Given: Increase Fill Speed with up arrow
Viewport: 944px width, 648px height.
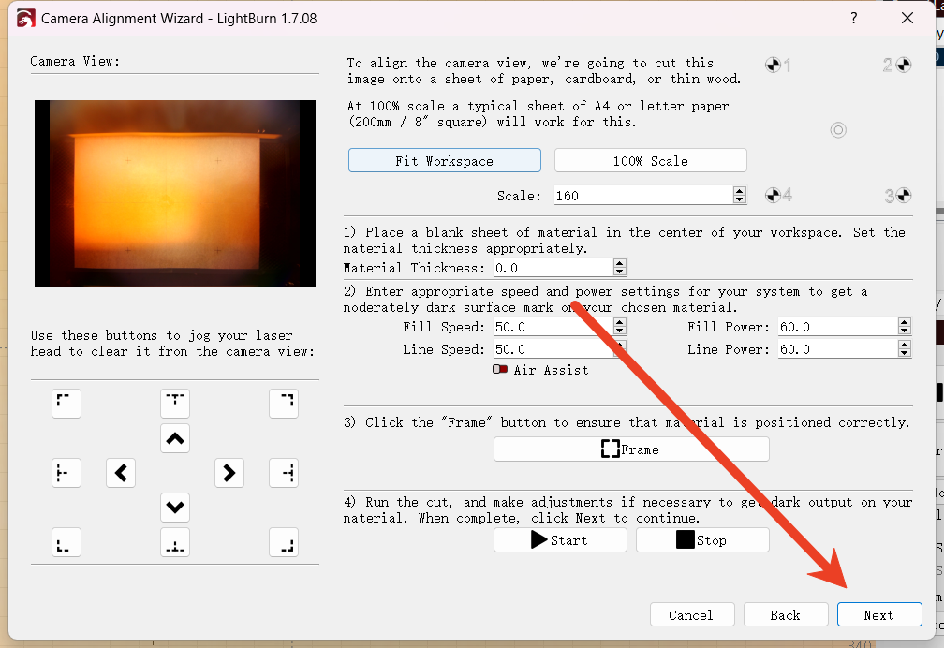Looking at the screenshot, I should click(620, 322).
